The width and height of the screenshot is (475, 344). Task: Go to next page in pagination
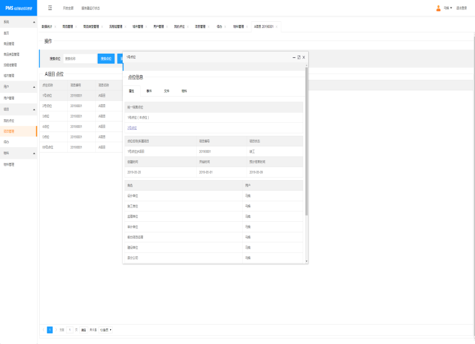56,329
